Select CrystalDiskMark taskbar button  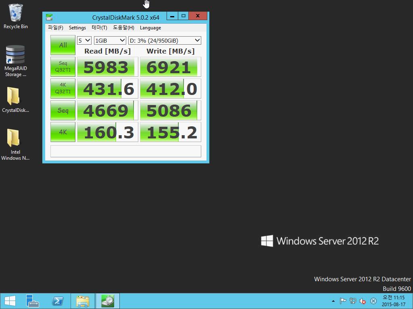107,301
